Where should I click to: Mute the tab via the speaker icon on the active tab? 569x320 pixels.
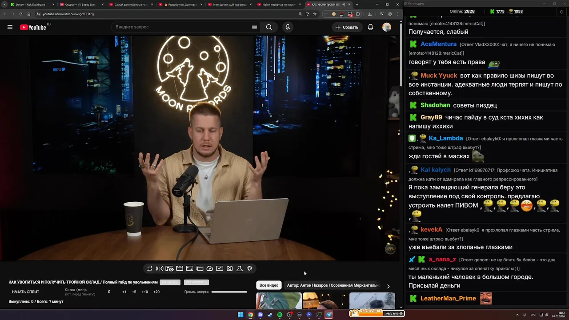344,4
